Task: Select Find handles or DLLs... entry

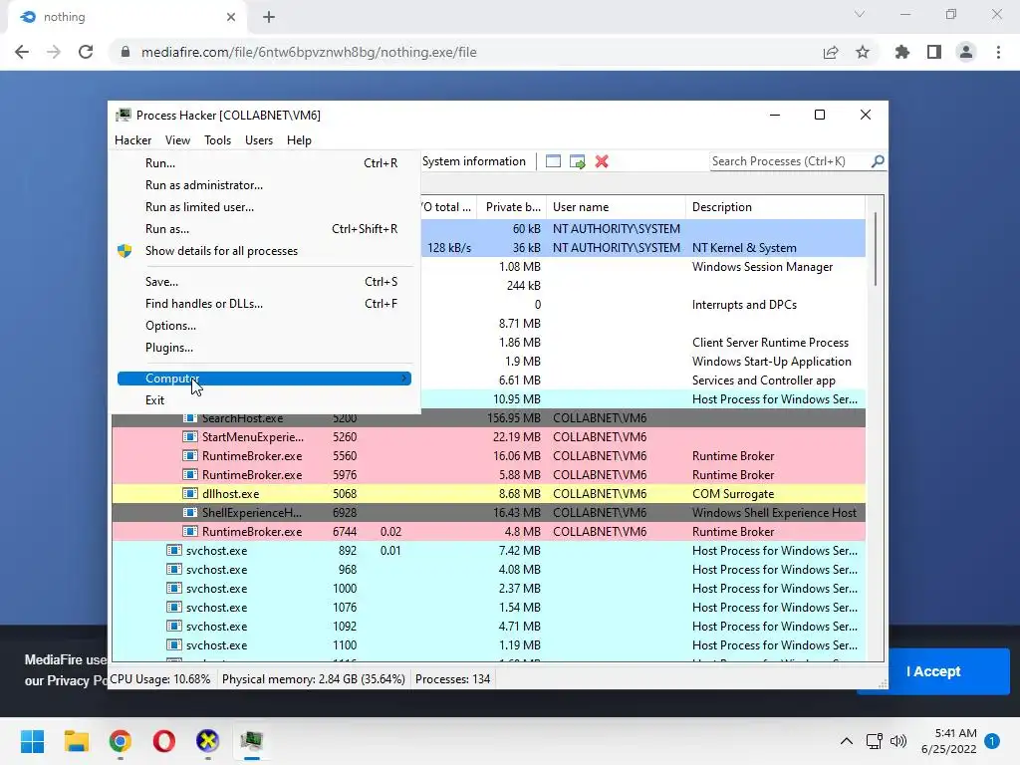Action: (265, 304)
